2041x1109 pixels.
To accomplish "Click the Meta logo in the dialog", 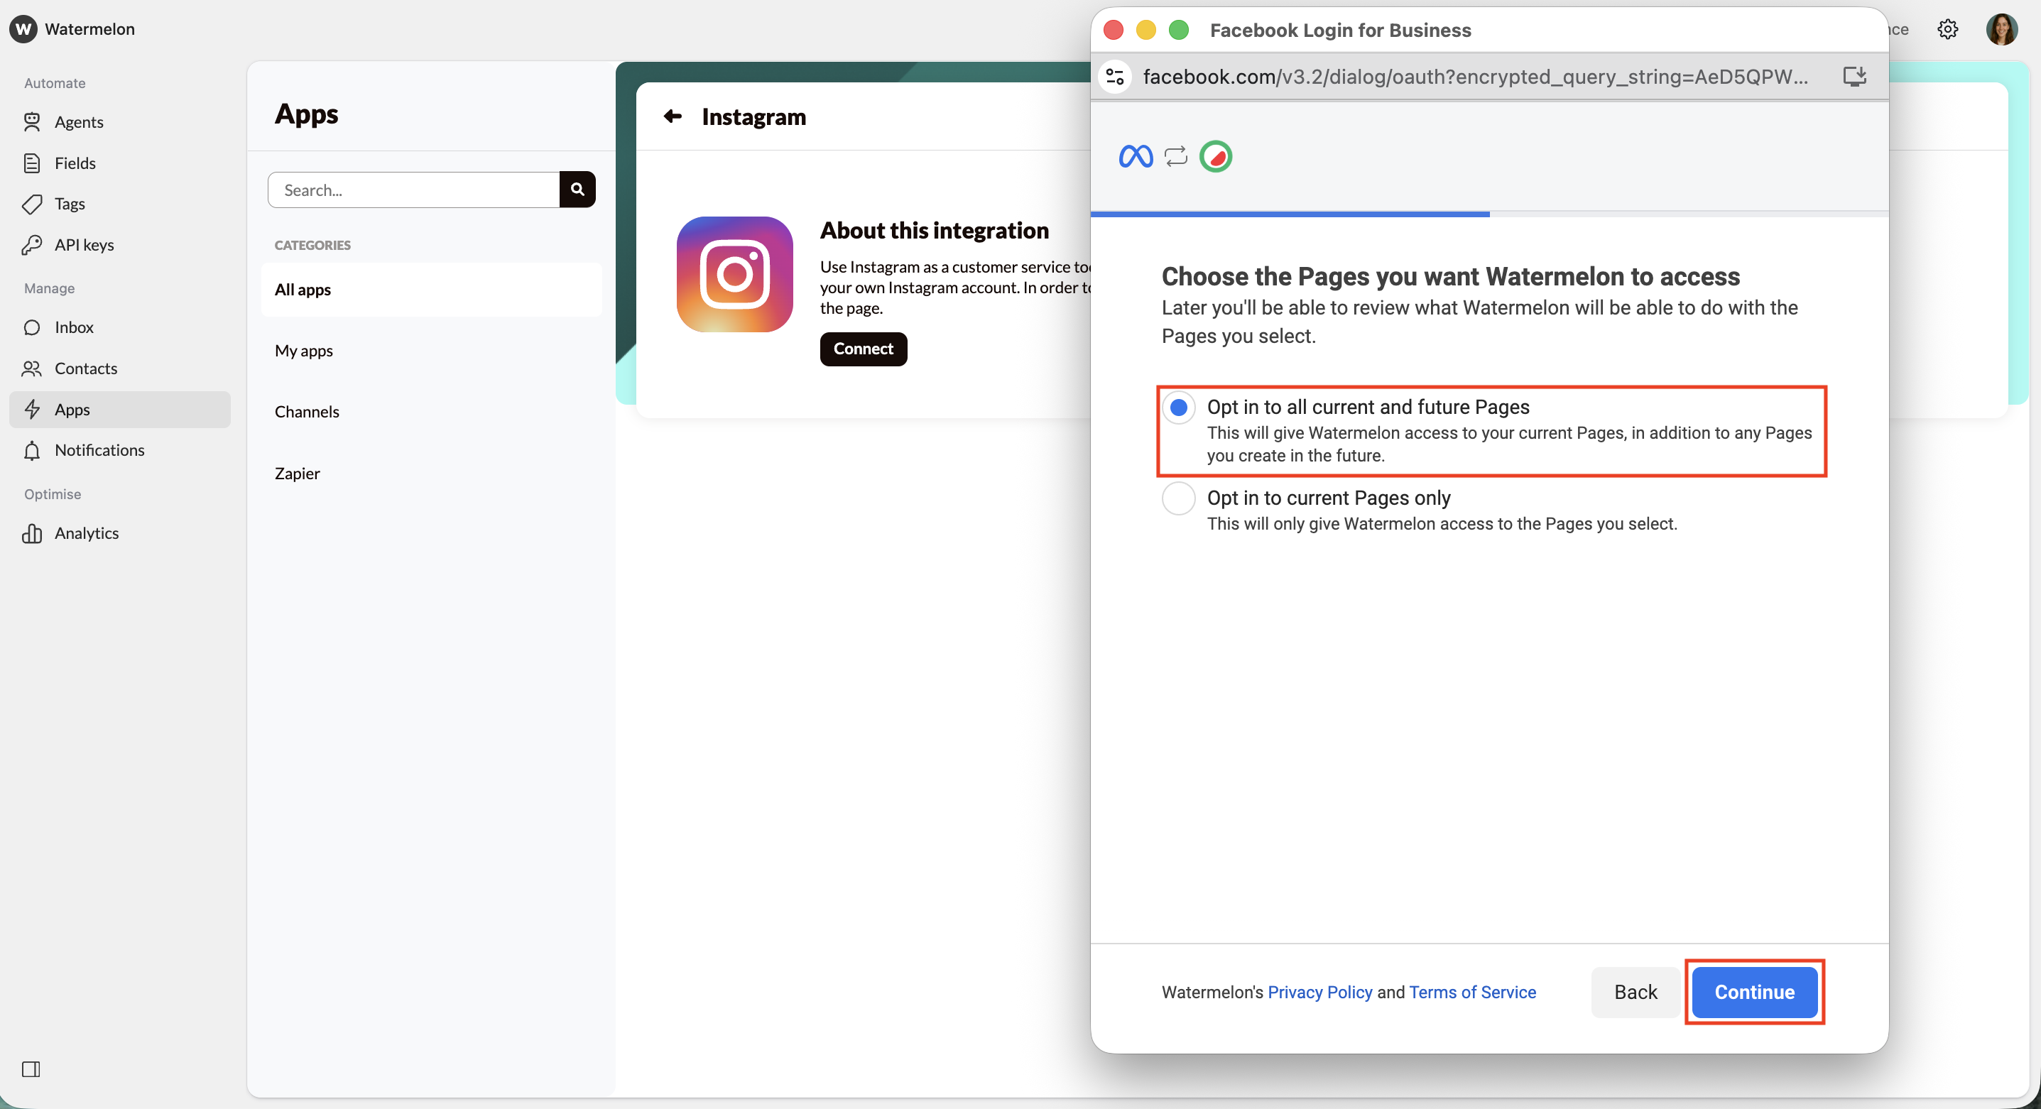I will pos(1135,156).
